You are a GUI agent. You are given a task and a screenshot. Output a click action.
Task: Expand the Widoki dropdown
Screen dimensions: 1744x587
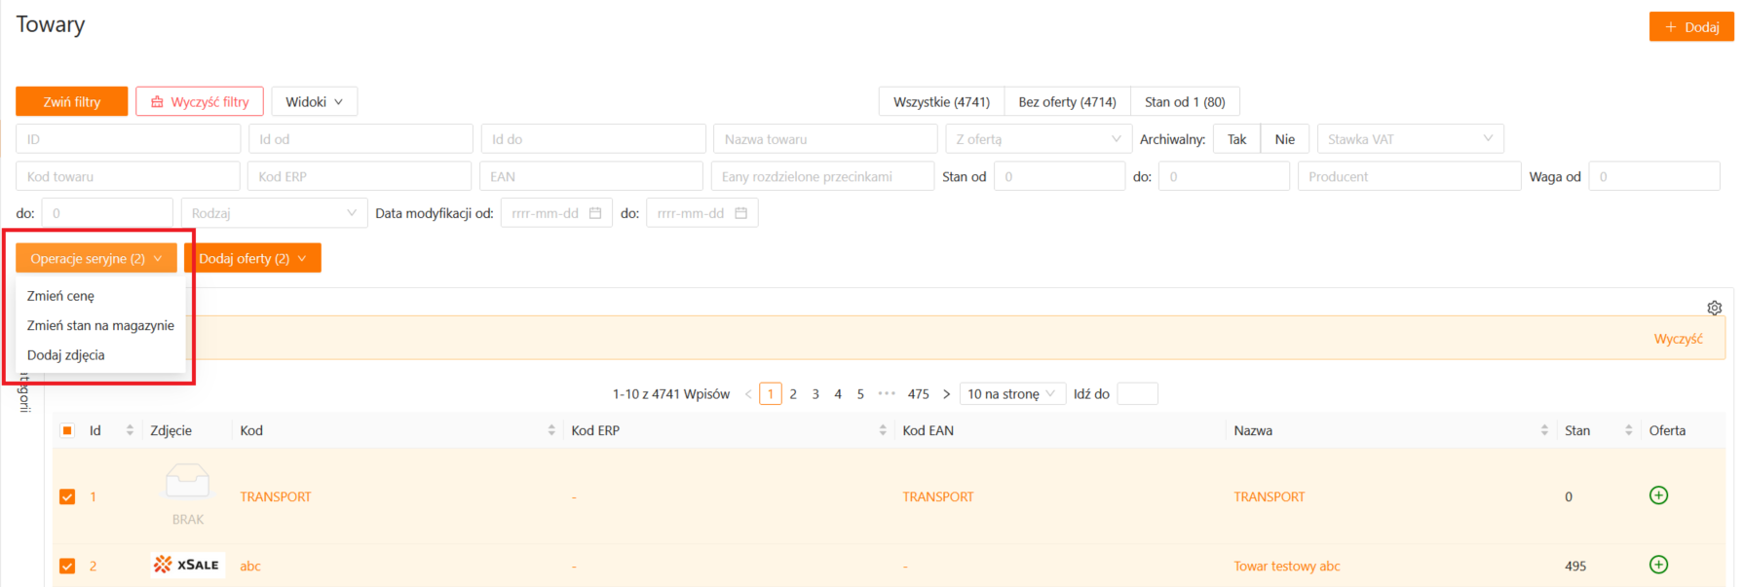click(x=314, y=101)
